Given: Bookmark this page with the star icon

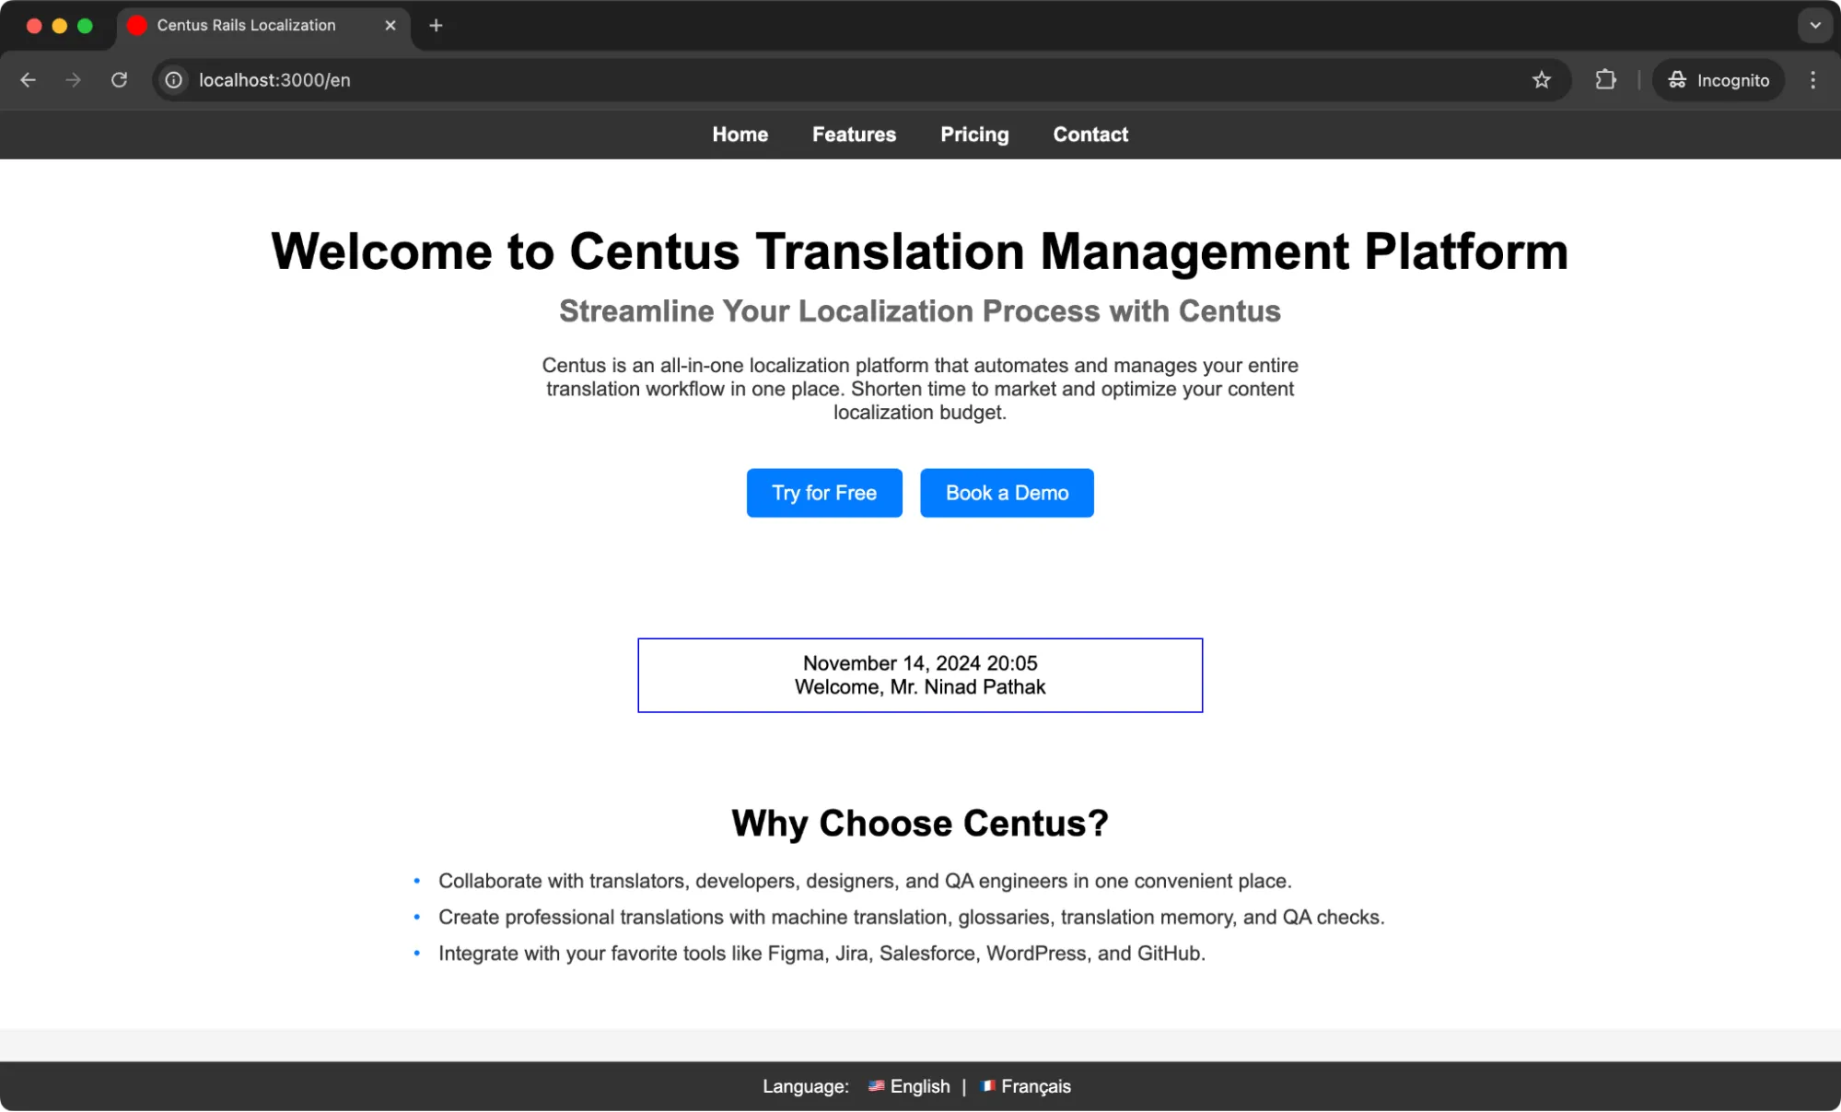Looking at the screenshot, I should (x=1542, y=80).
